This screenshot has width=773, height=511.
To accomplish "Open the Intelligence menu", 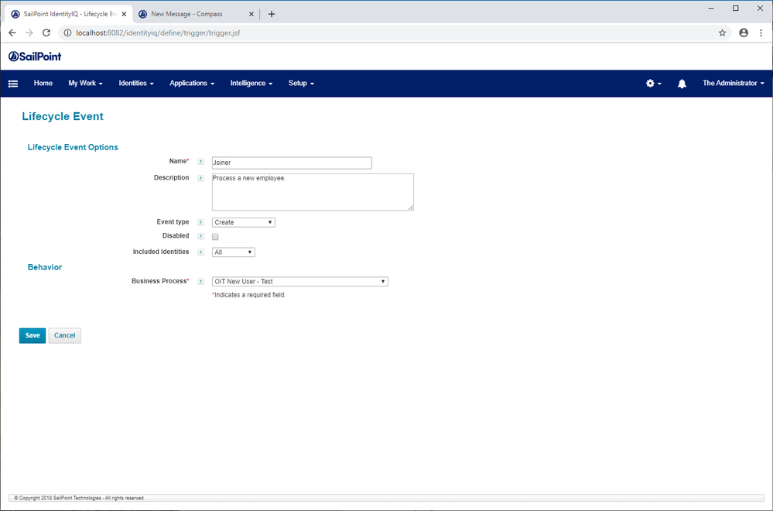I will 251,84.
